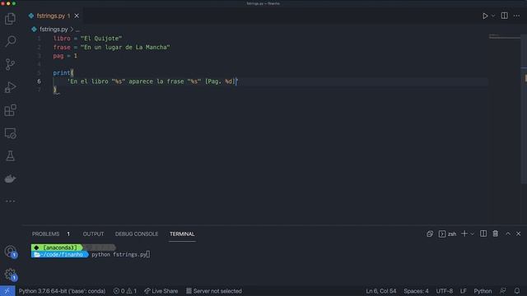The height and width of the screenshot is (296, 527).
Task: Open errors and warnings count
Action: point(125,291)
